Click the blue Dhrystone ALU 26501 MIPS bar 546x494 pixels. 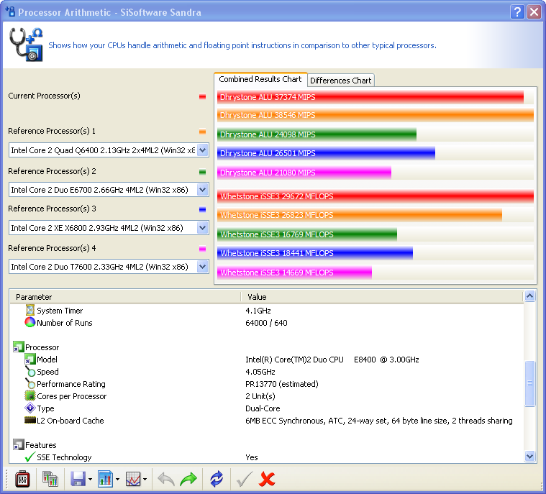click(327, 153)
